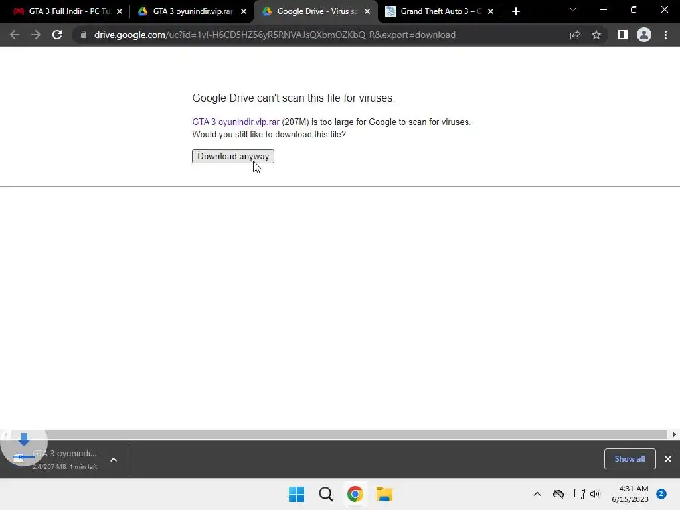This screenshot has height=510, width=680.
Task: Click the browser forward arrow
Action: pyautogui.click(x=36, y=35)
